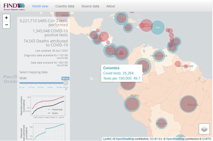Screen dimensions: 213x141
Task: Click the Dominican Republic red bubble
Action: [146, 25]
